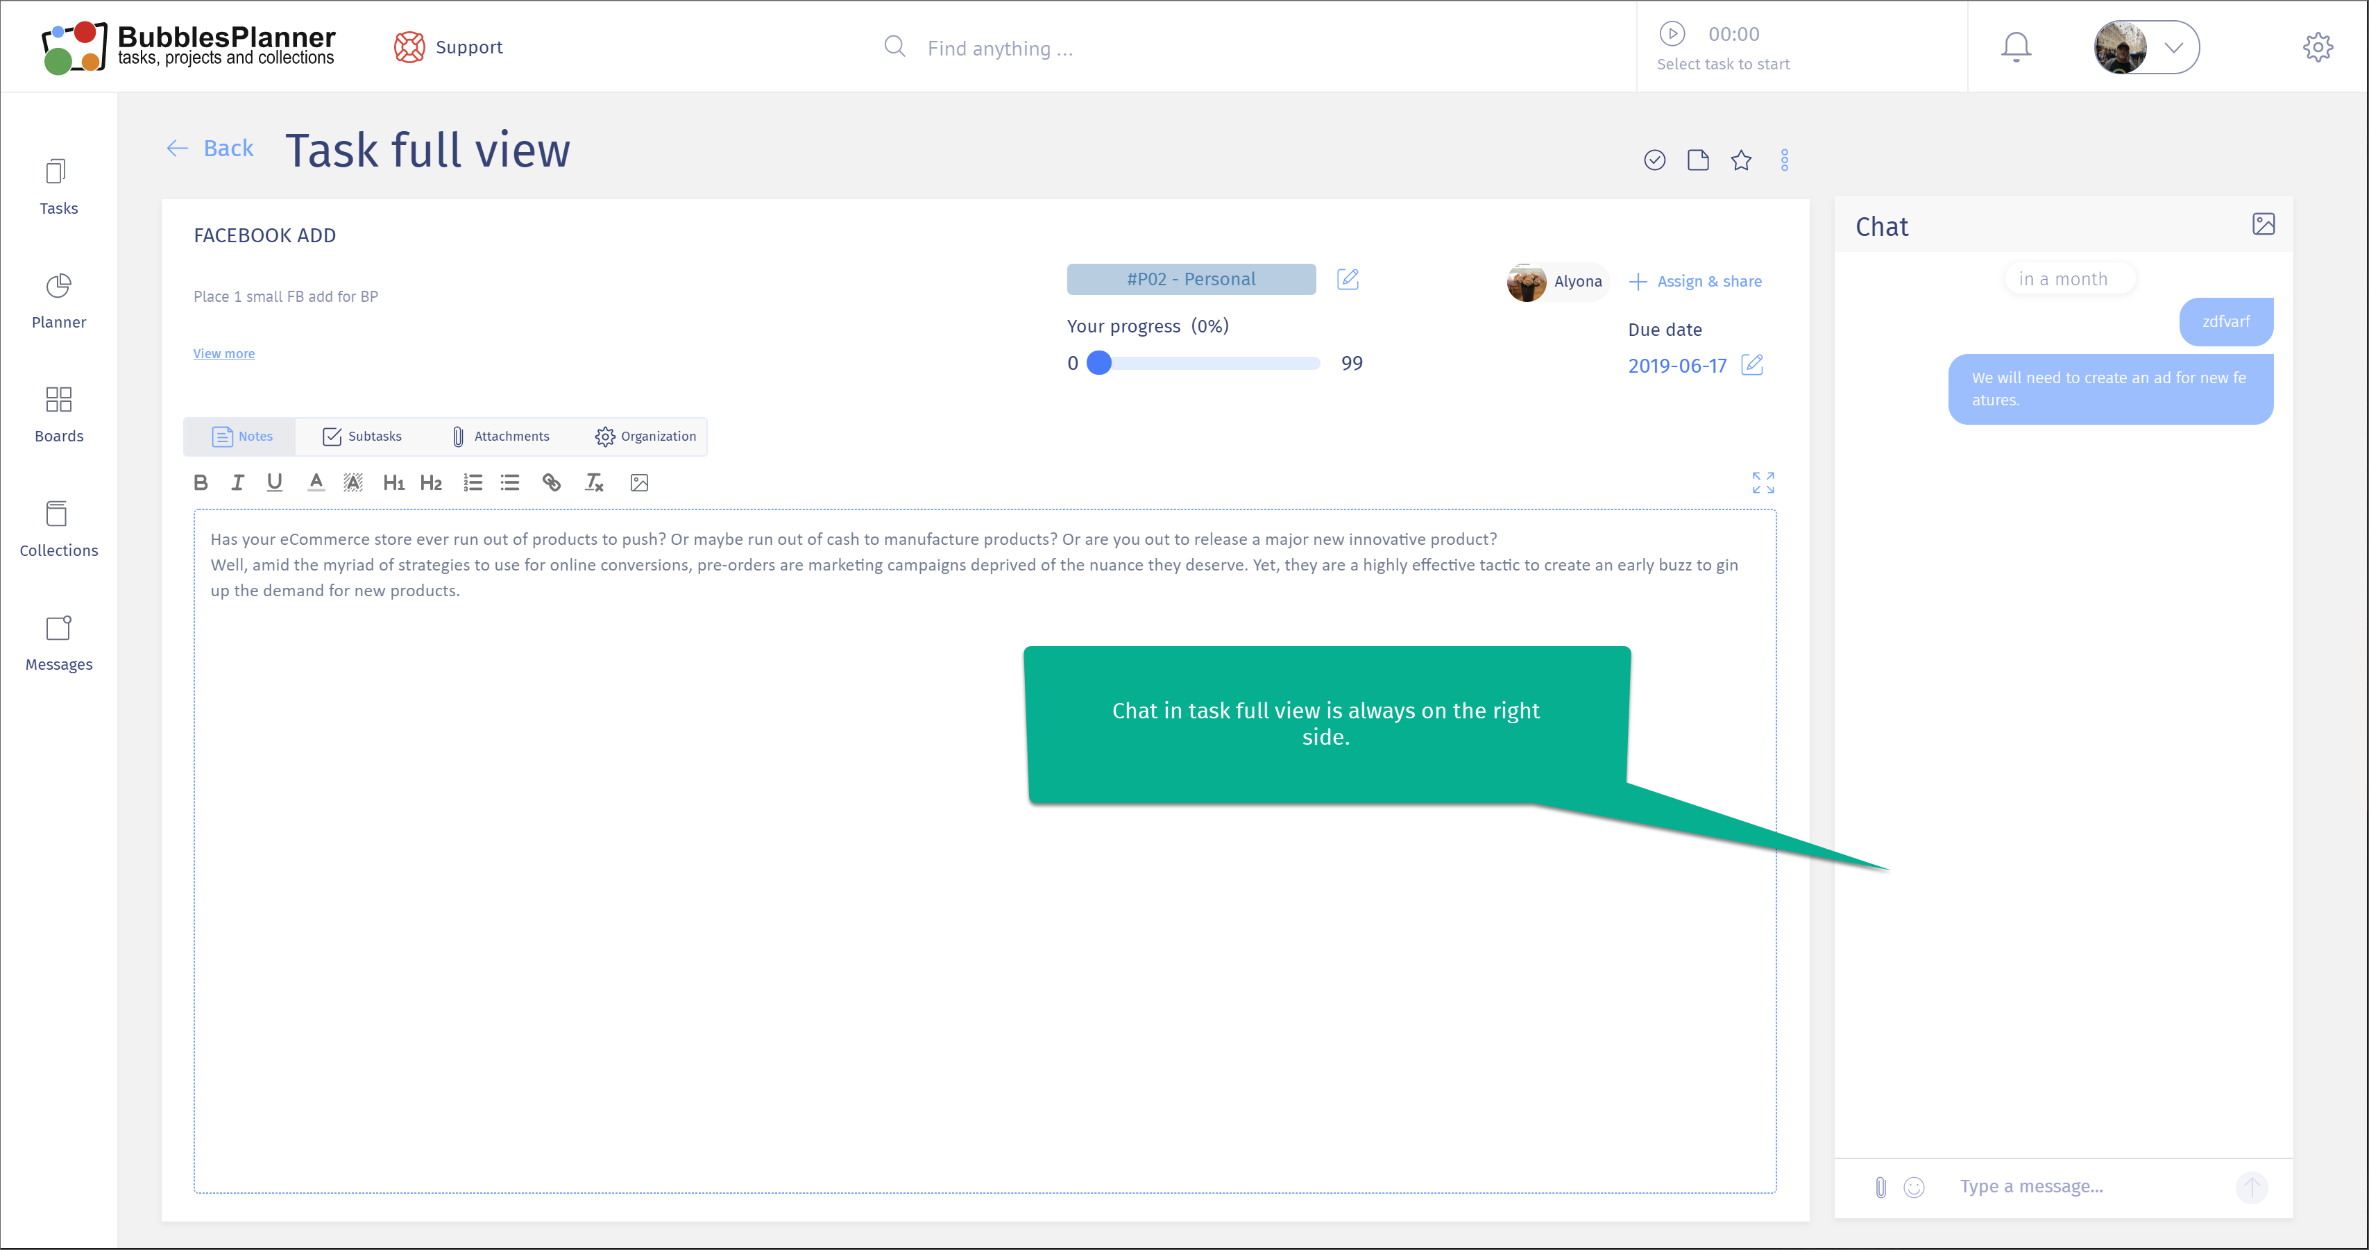Image resolution: width=2369 pixels, height=1250 pixels.
Task: Click the document page icon beside the star
Action: [x=1698, y=160]
